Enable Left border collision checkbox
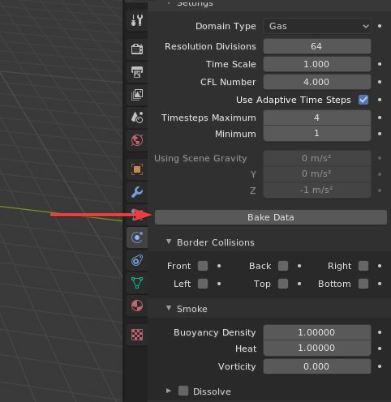Screen dimensions: 391x402 click(x=203, y=284)
